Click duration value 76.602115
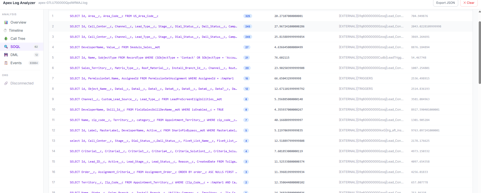The height and width of the screenshot is (193, 481). pos(282,58)
